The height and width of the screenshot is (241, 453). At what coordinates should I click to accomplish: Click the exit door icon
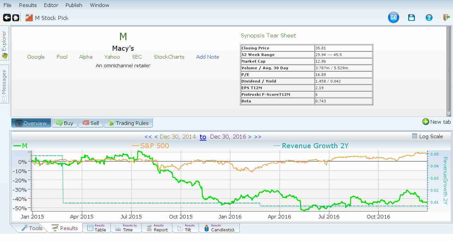tap(446, 18)
